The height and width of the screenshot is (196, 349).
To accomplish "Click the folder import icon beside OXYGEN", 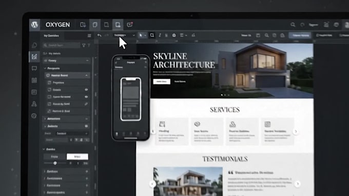I will tap(83, 25).
